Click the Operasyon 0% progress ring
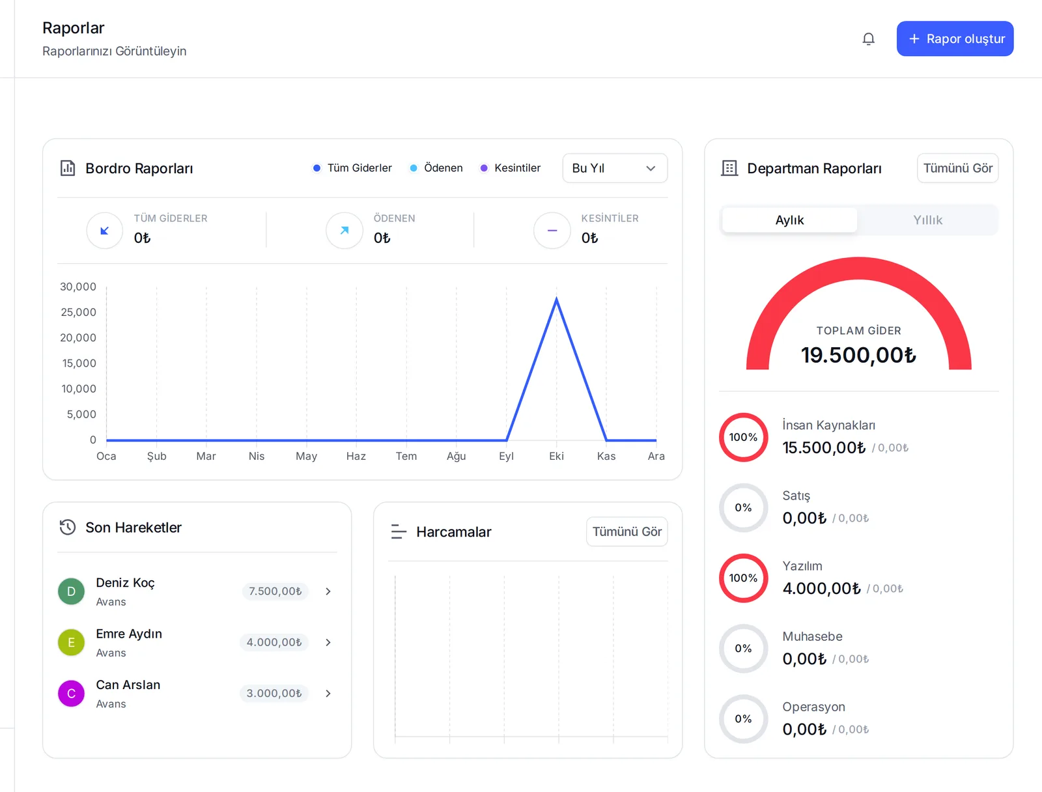Image resolution: width=1042 pixels, height=792 pixels. point(744,719)
